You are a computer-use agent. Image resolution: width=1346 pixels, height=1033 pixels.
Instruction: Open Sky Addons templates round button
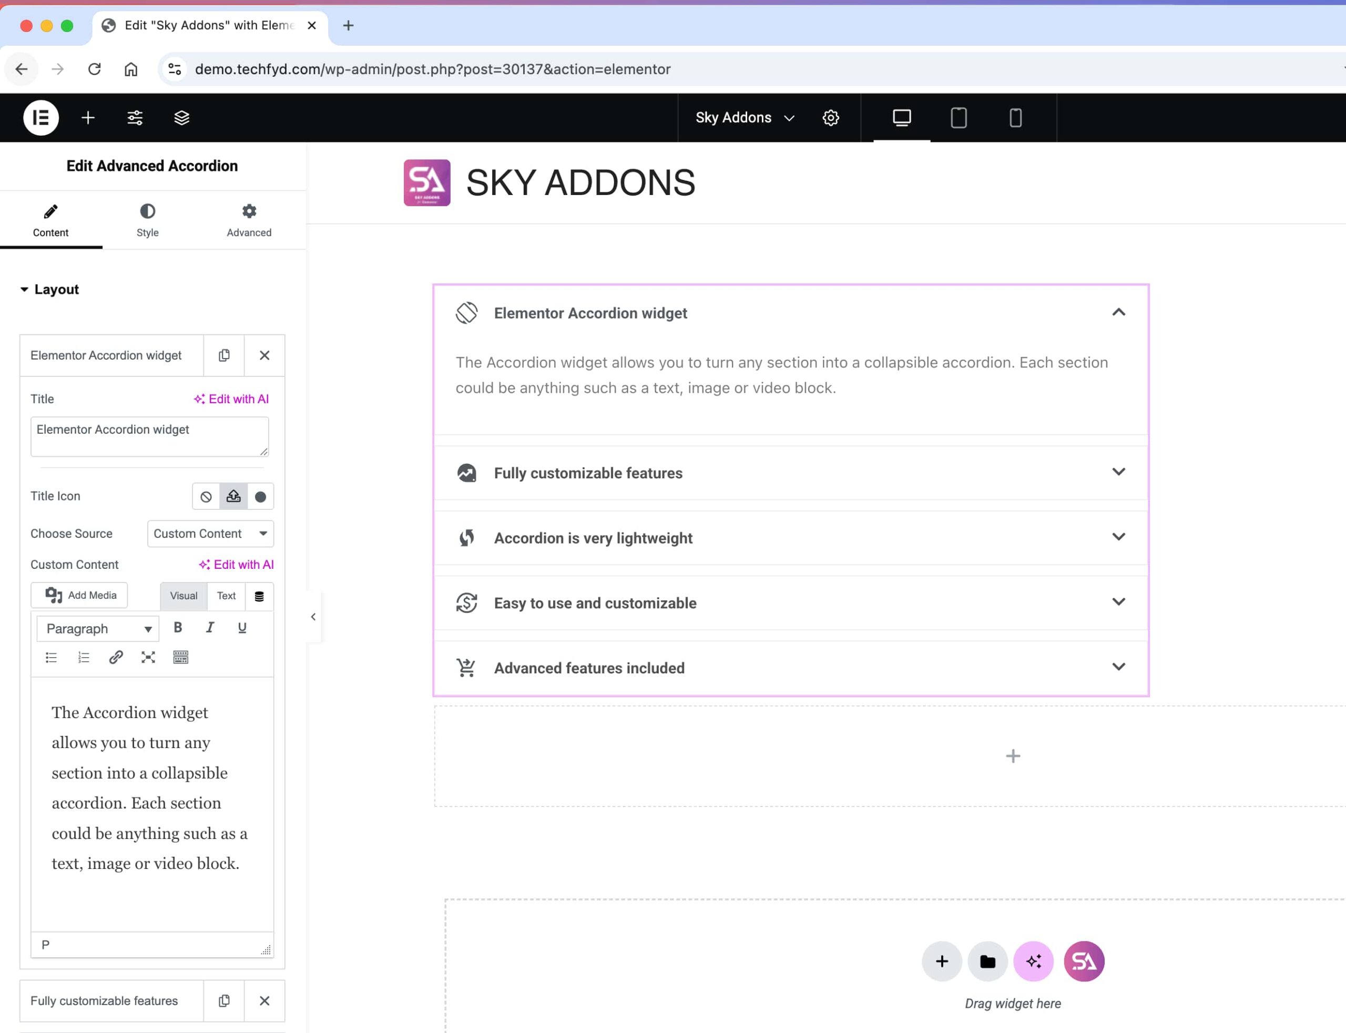[1084, 961]
